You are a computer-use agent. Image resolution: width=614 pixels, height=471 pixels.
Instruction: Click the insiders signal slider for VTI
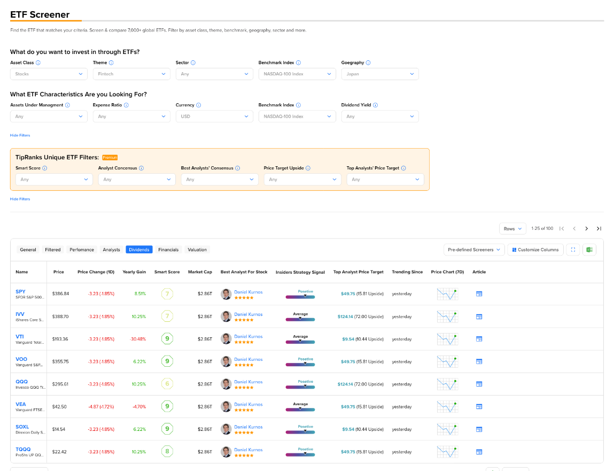pos(300,342)
